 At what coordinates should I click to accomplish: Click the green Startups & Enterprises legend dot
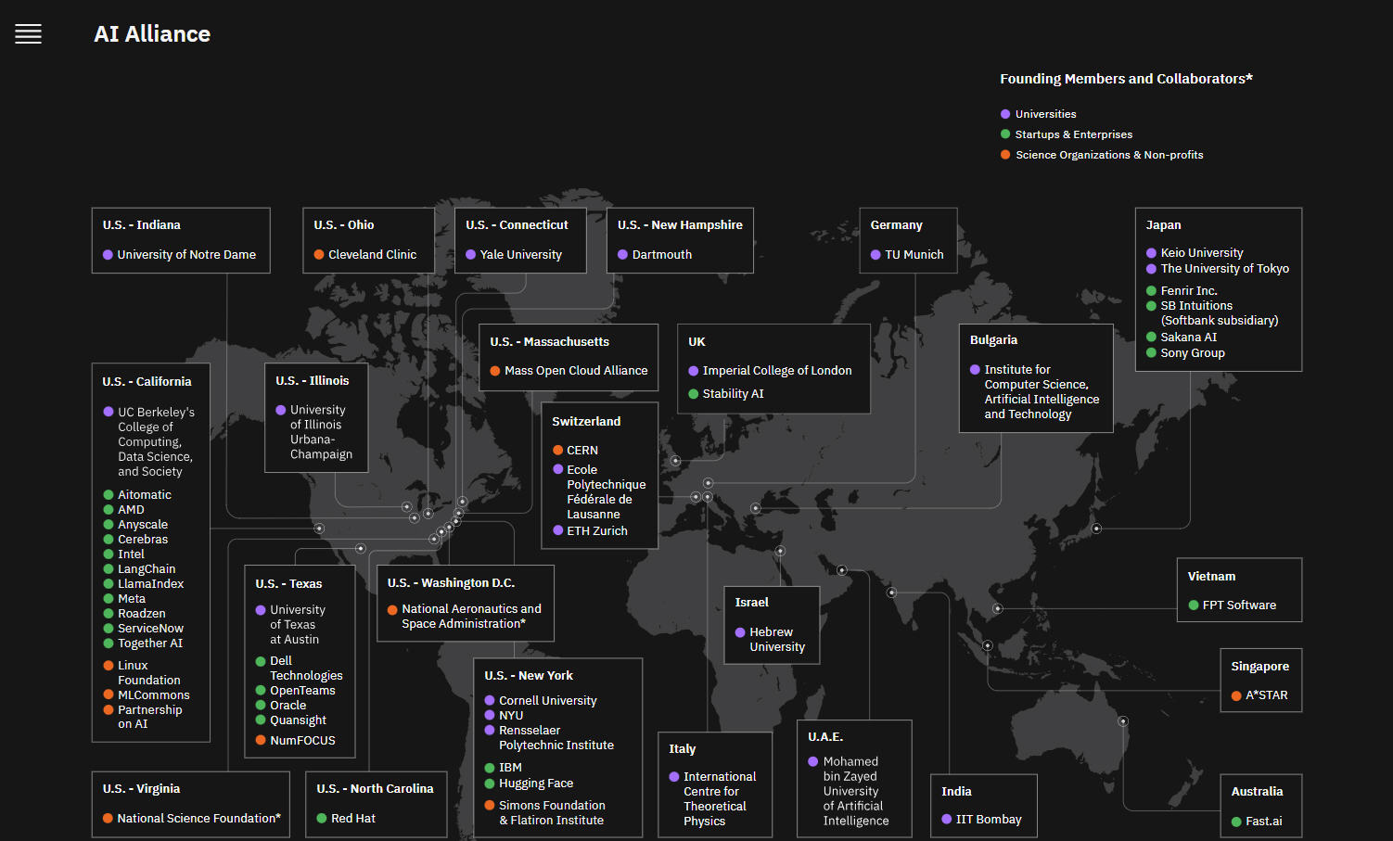coord(1005,134)
